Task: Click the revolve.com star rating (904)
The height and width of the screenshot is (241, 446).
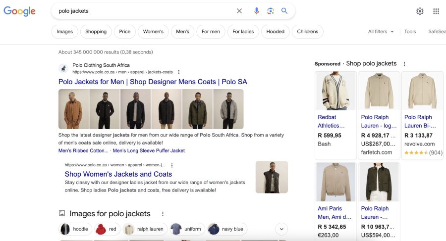Action: click(x=423, y=152)
